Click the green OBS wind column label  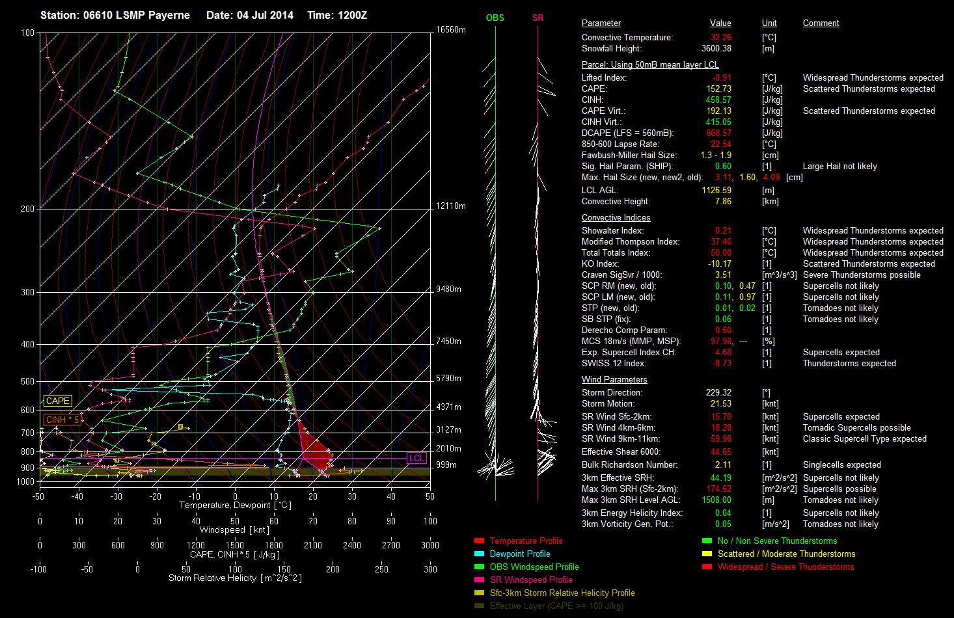click(x=495, y=18)
